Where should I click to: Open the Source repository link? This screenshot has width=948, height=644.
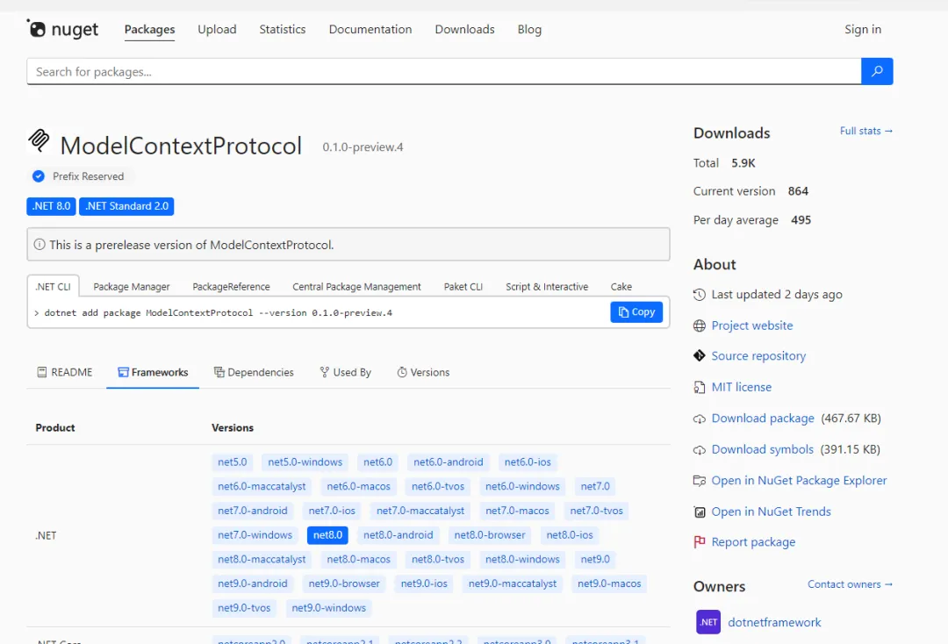(758, 356)
